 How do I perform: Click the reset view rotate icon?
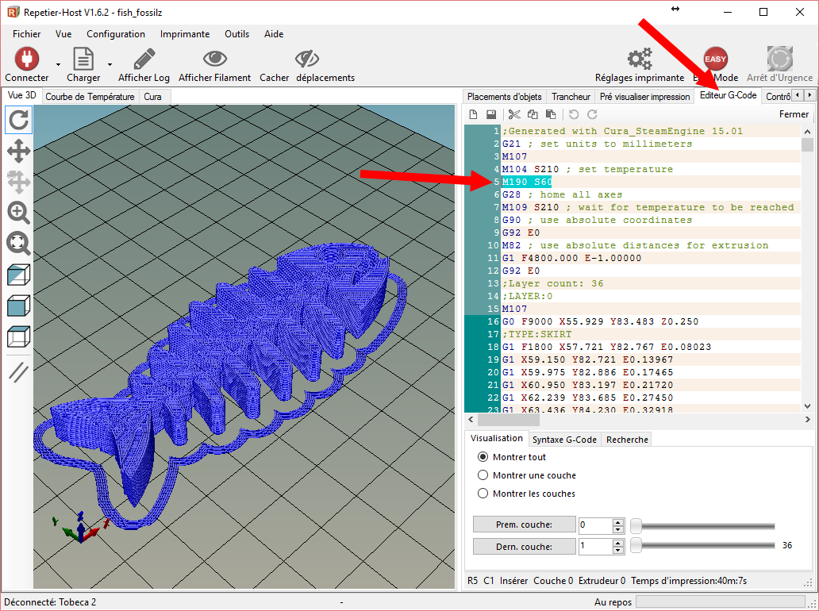[x=19, y=121]
